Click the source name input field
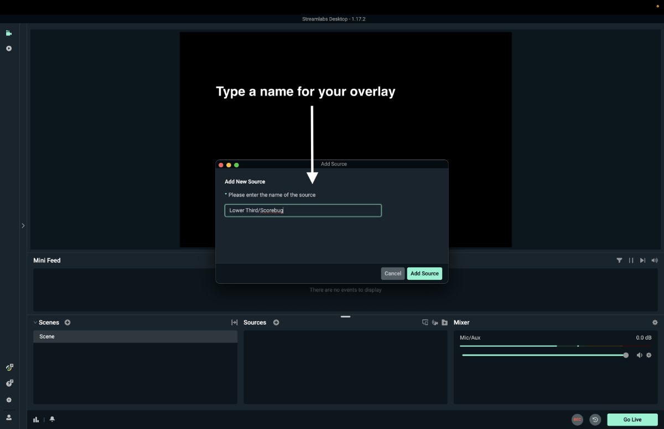The width and height of the screenshot is (664, 429). tap(303, 210)
